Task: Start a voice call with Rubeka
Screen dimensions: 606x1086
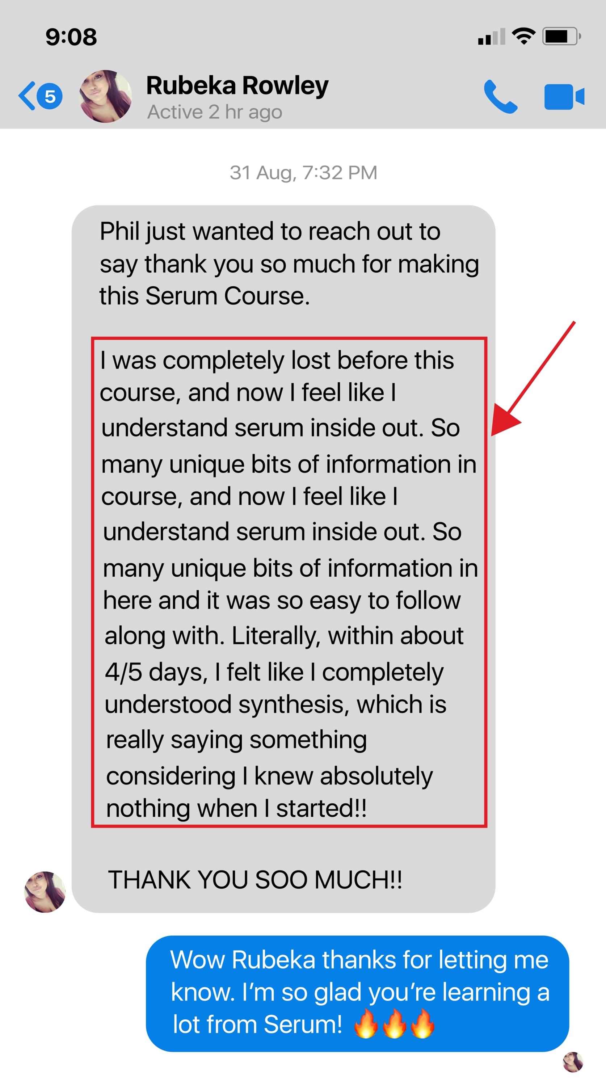Action: tap(500, 97)
